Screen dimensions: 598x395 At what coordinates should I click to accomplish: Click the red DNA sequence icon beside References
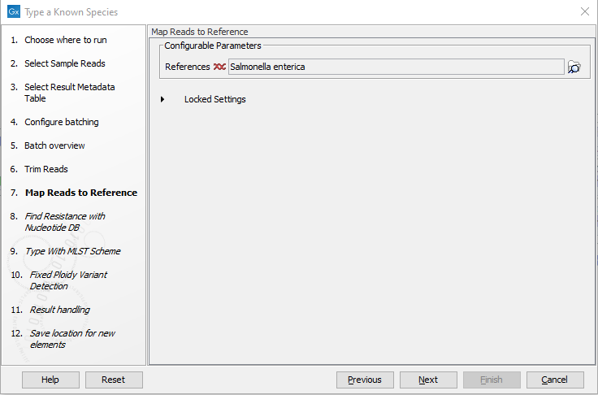tap(219, 67)
